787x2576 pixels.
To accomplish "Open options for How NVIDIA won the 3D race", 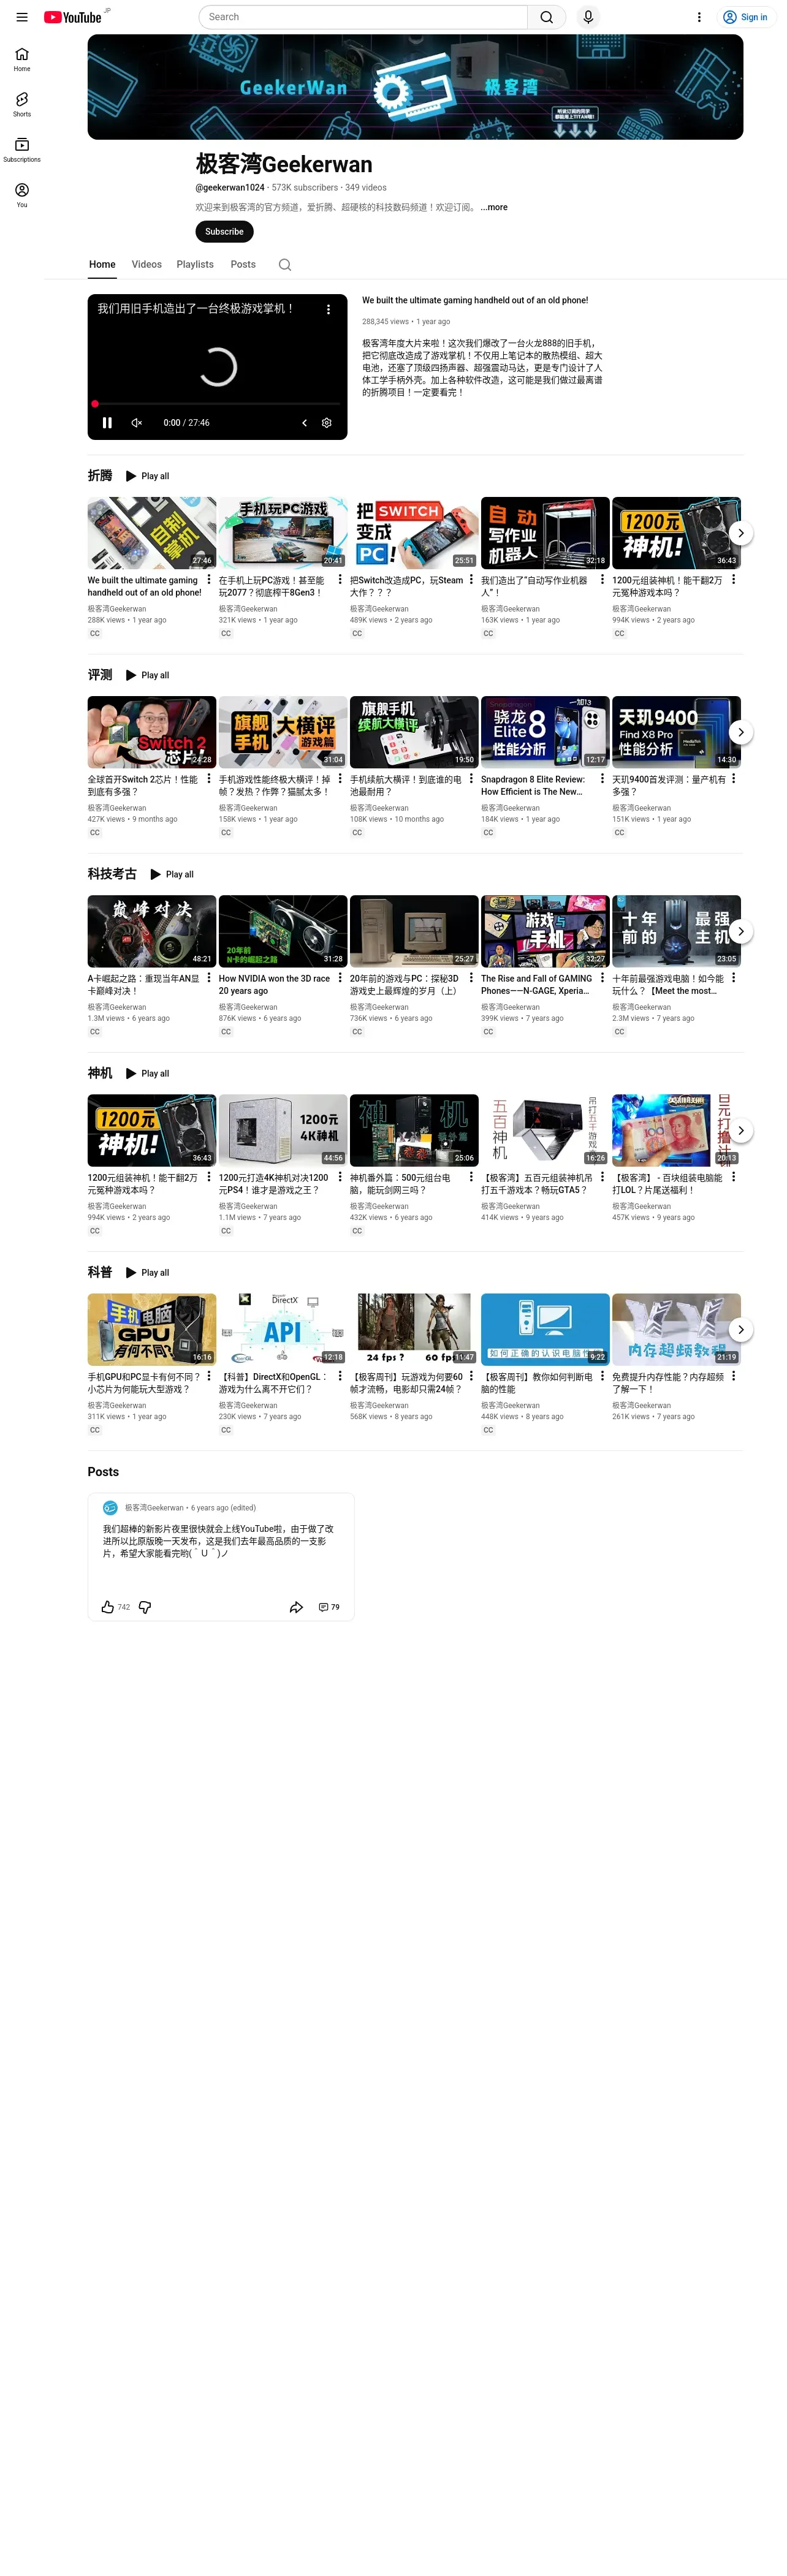I will [x=340, y=978].
